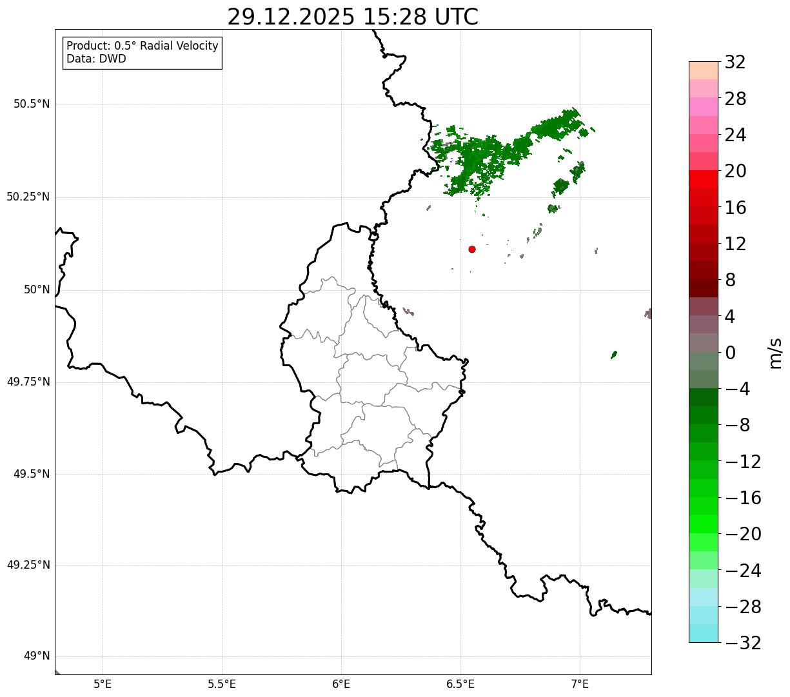The height and width of the screenshot is (697, 790).
Task: Click the 49°N latitude label
Action: 37,656
